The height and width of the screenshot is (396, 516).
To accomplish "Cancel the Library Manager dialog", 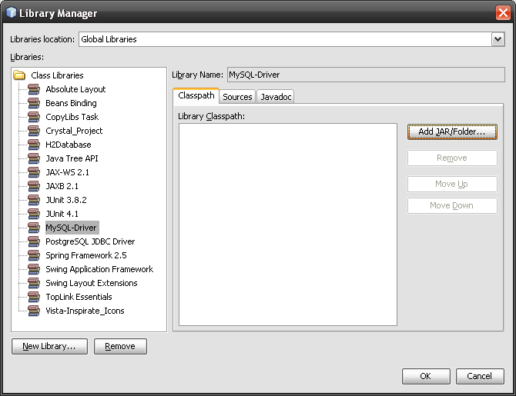I will tap(480, 376).
